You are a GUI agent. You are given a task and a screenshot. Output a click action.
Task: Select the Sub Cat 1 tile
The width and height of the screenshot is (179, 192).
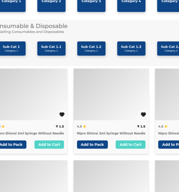pos(11,48)
